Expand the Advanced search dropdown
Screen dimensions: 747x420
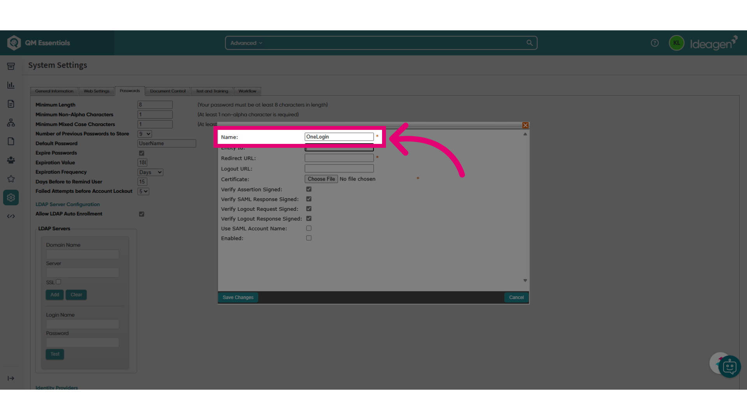pyautogui.click(x=246, y=43)
